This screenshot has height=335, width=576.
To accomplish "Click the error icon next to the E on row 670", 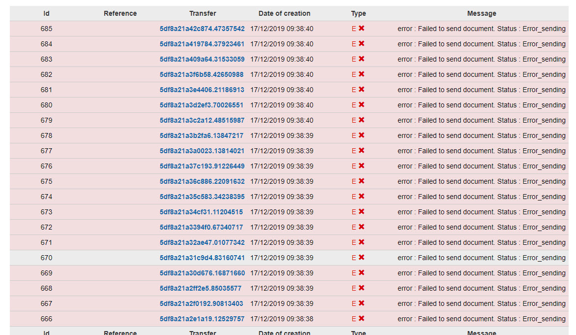I will click(362, 258).
